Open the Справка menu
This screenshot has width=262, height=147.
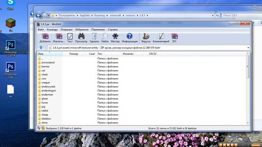(113, 29)
